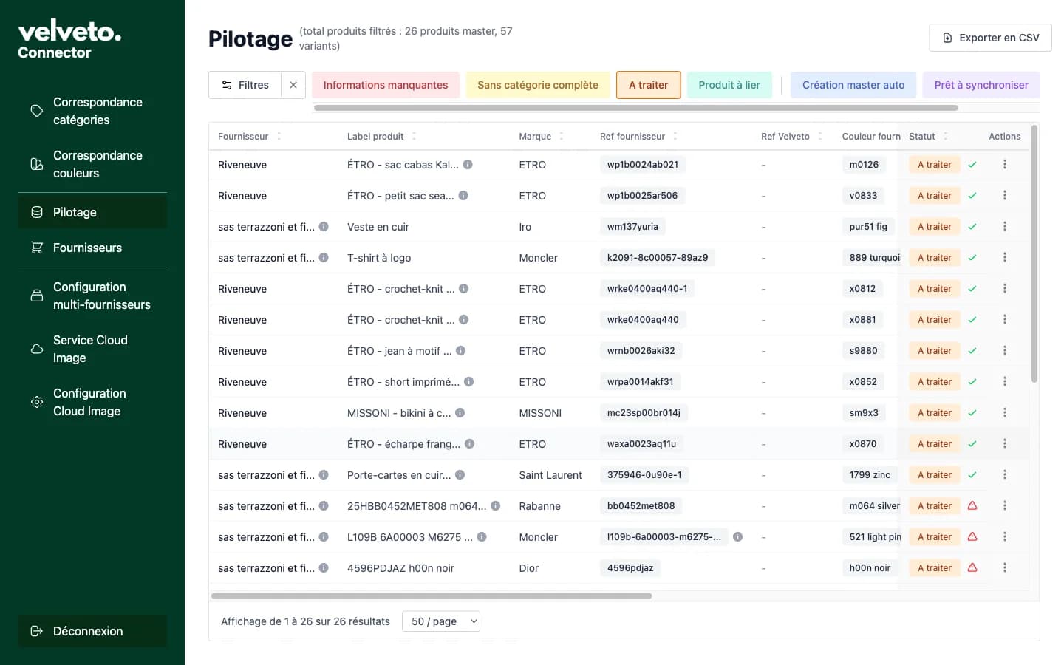Sort by Fournisseur column
The width and height of the screenshot is (1064, 665).
(x=279, y=136)
